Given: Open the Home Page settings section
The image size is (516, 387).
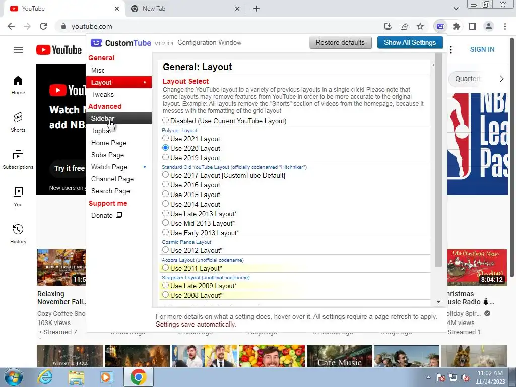Looking at the screenshot, I should tap(119, 143).
